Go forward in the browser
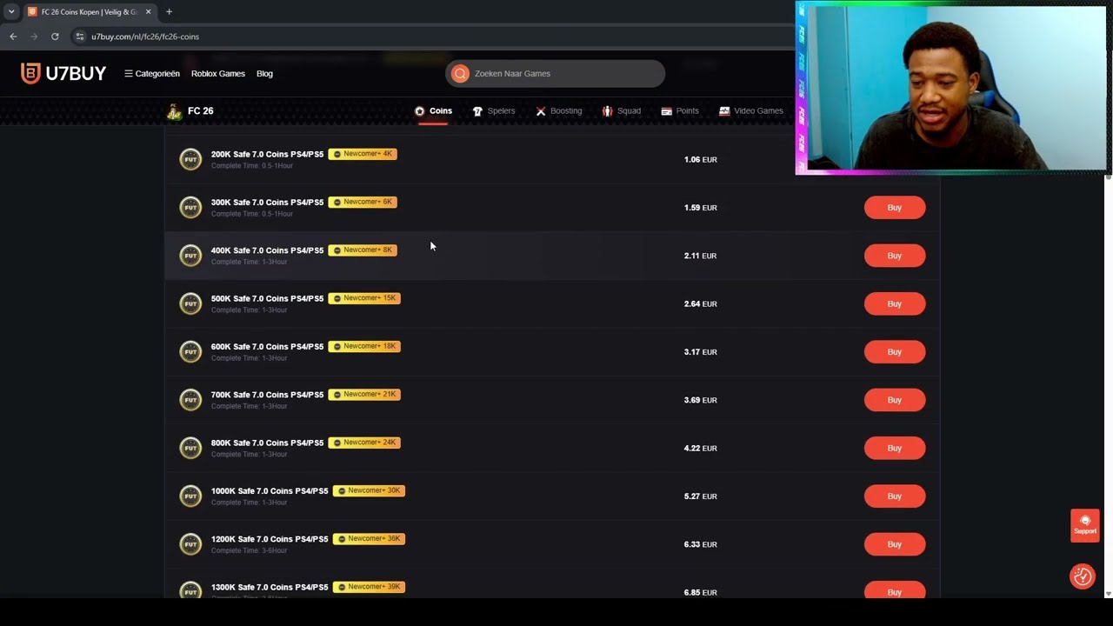This screenshot has width=1113, height=626. [34, 37]
